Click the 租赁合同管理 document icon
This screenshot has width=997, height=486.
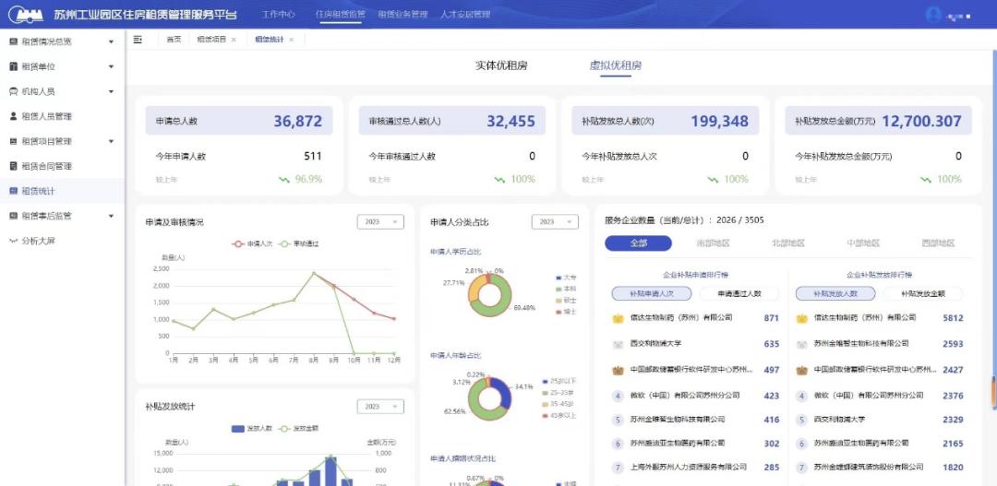(13, 166)
